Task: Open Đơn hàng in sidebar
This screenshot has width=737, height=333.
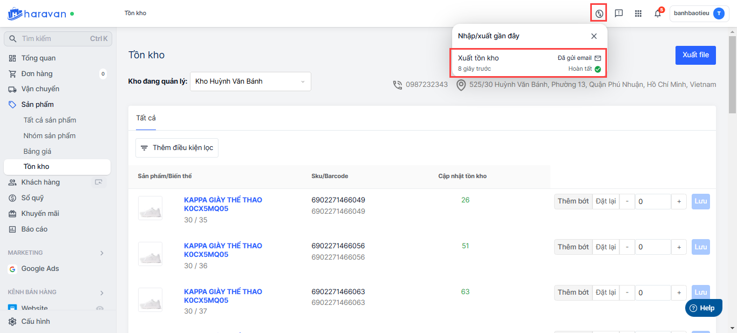Action: coord(37,73)
